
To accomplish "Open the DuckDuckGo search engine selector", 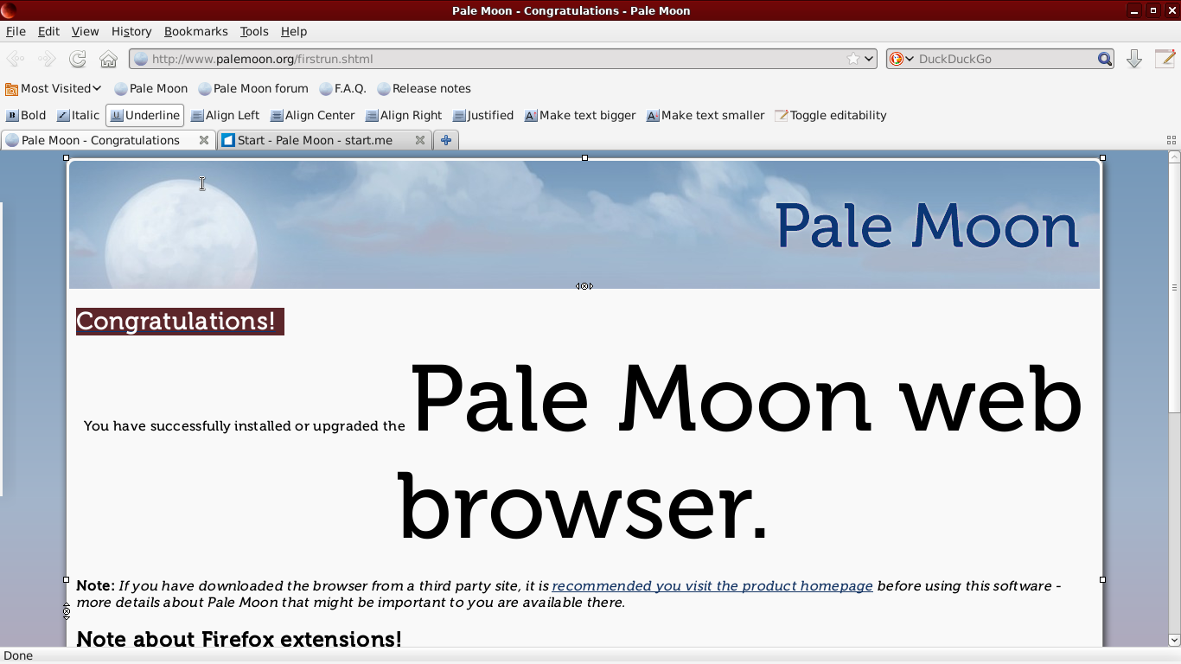I will point(902,59).
